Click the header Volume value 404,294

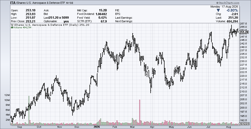(x=232, y=21)
